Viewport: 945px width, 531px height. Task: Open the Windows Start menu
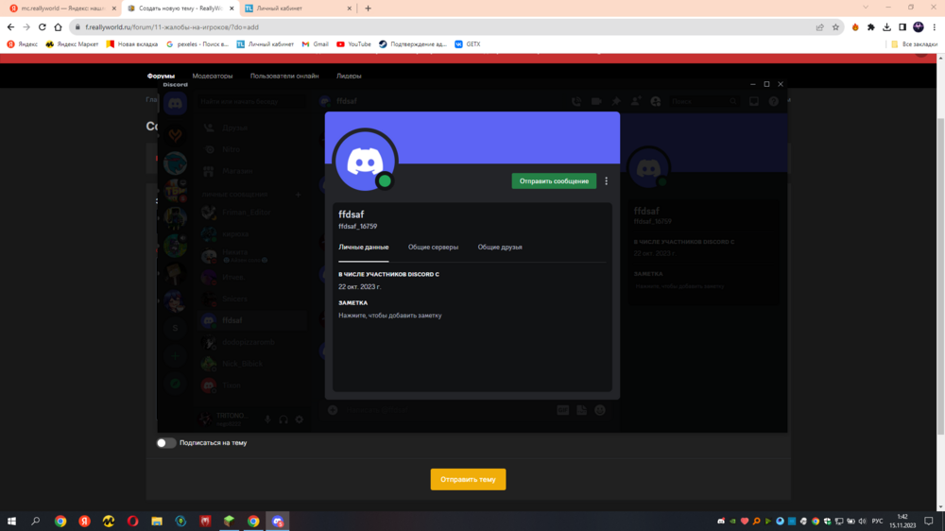coord(11,521)
